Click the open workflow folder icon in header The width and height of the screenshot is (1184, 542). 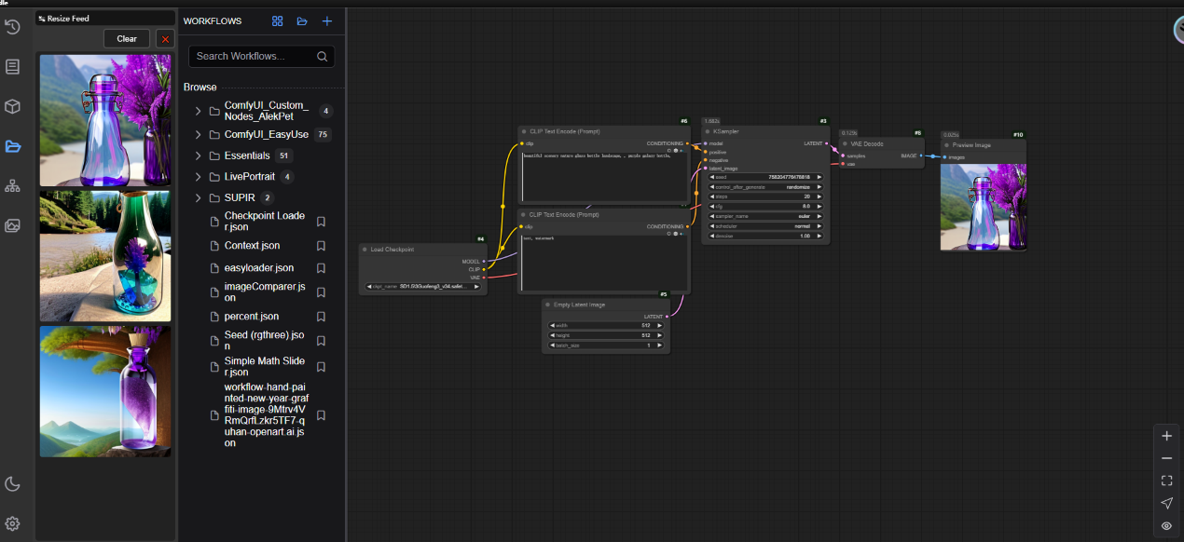pos(302,21)
